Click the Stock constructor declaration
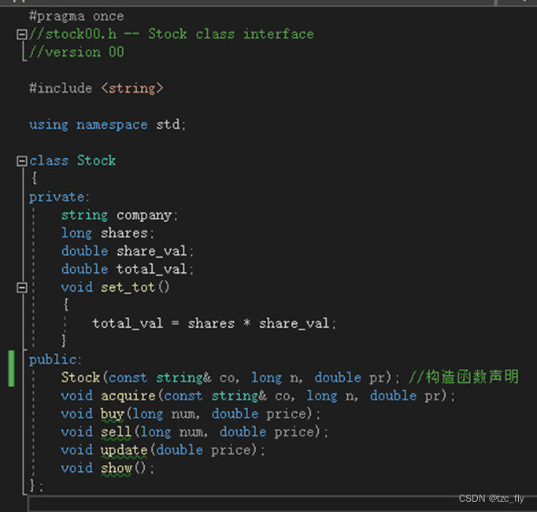537x512 pixels. coord(230,378)
